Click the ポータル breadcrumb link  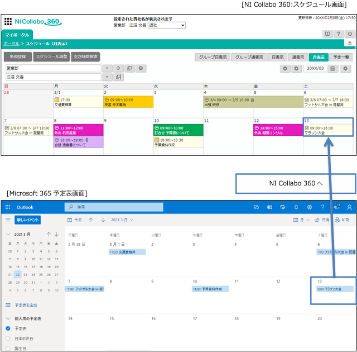click(11, 44)
